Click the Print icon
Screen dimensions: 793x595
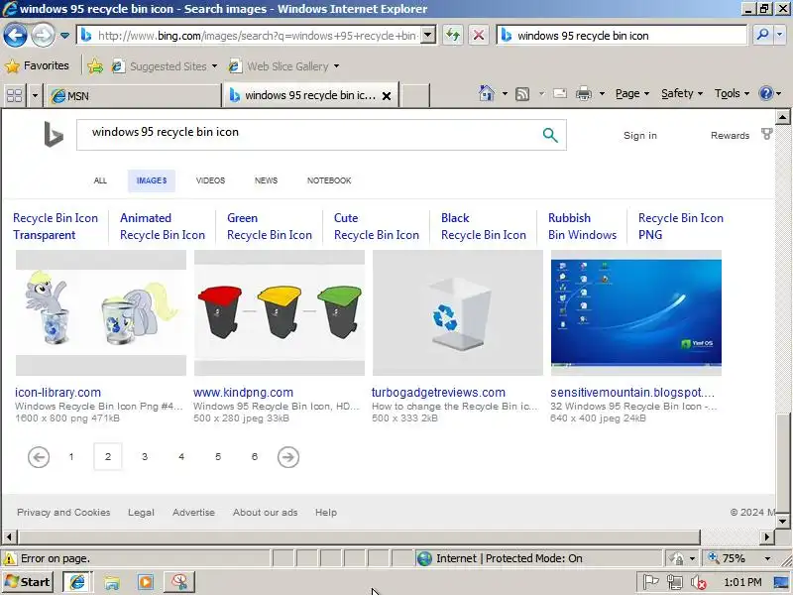coord(584,93)
